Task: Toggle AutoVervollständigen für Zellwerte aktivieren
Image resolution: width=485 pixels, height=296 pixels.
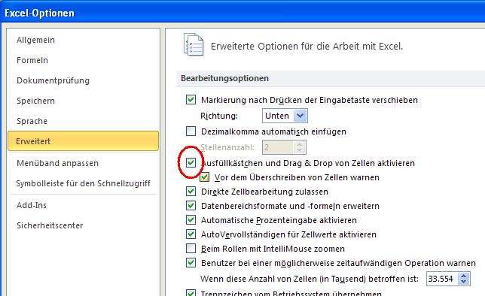Action: pos(191,234)
